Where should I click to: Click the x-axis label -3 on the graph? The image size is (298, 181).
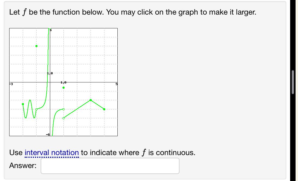pos(11,84)
